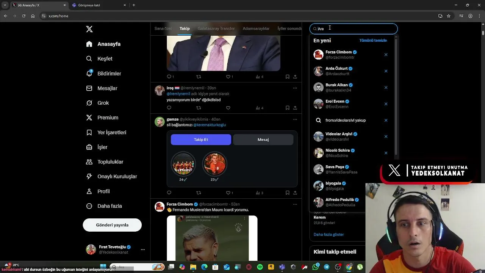The height and width of the screenshot is (273, 485).
Task: Click the X logo in the sidebar
Action: [89, 29]
